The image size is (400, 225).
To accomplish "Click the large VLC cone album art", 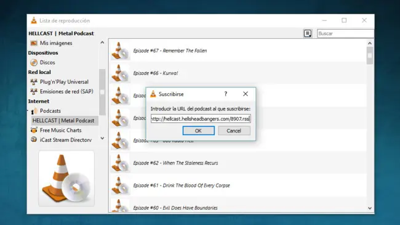I will pos(66,178).
